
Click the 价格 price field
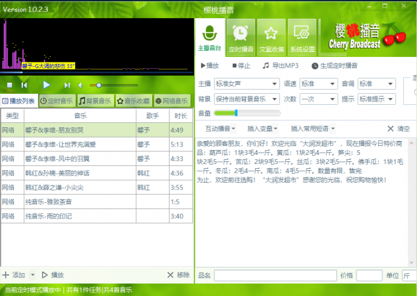pyautogui.click(x=369, y=276)
